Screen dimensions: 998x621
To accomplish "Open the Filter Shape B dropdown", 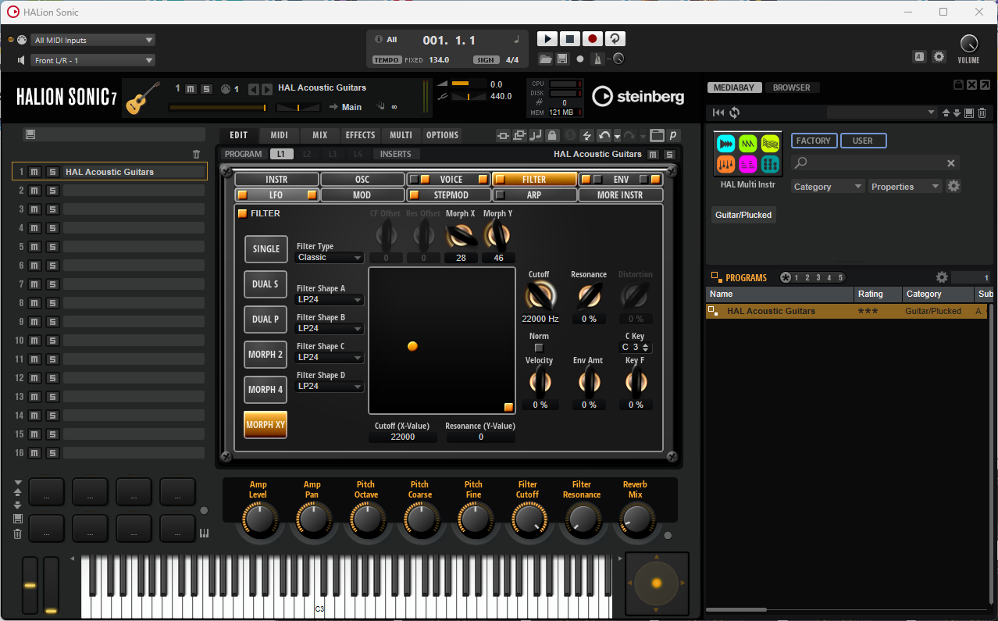I will [330, 329].
